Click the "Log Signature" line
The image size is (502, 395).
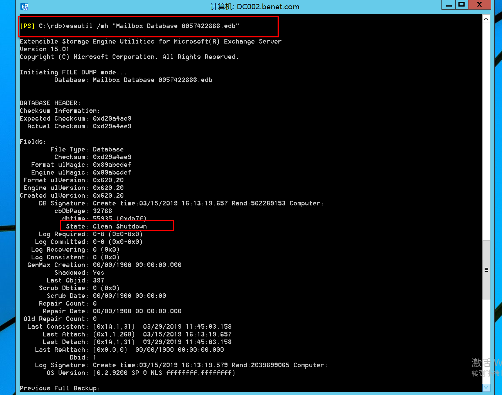pyautogui.click(x=181, y=365)
